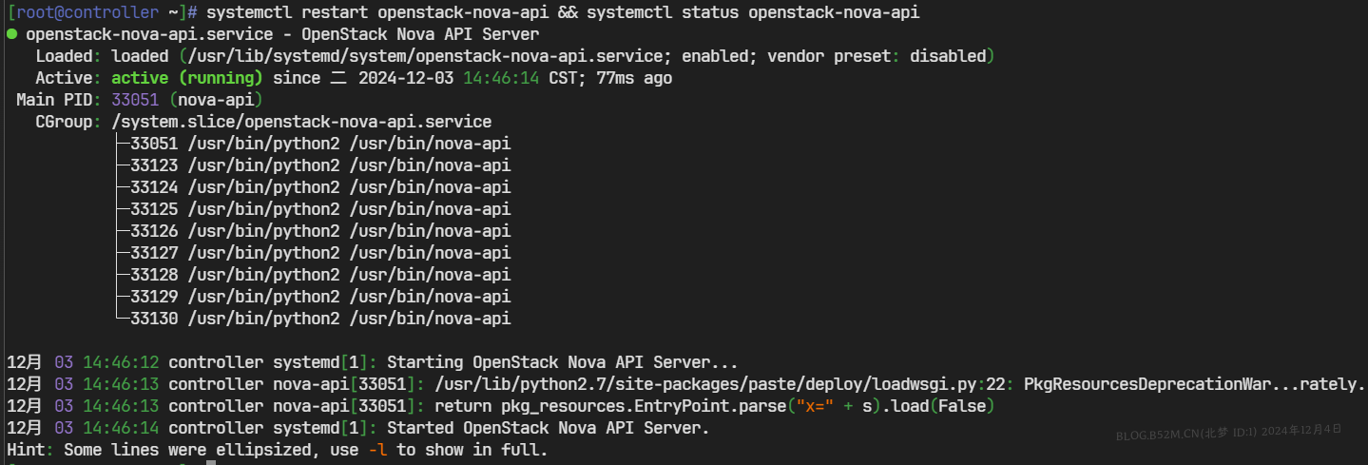Click 'nova-api[33051]' in the loadwsgi.py log line
Viewport: 1368px width, 465px height.
pyautogui.click(x=344, y=384)
